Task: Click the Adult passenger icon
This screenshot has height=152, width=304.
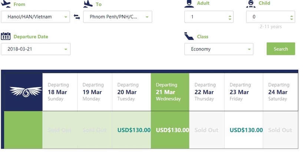Action: pyautogui.click(x=189, y=4)
